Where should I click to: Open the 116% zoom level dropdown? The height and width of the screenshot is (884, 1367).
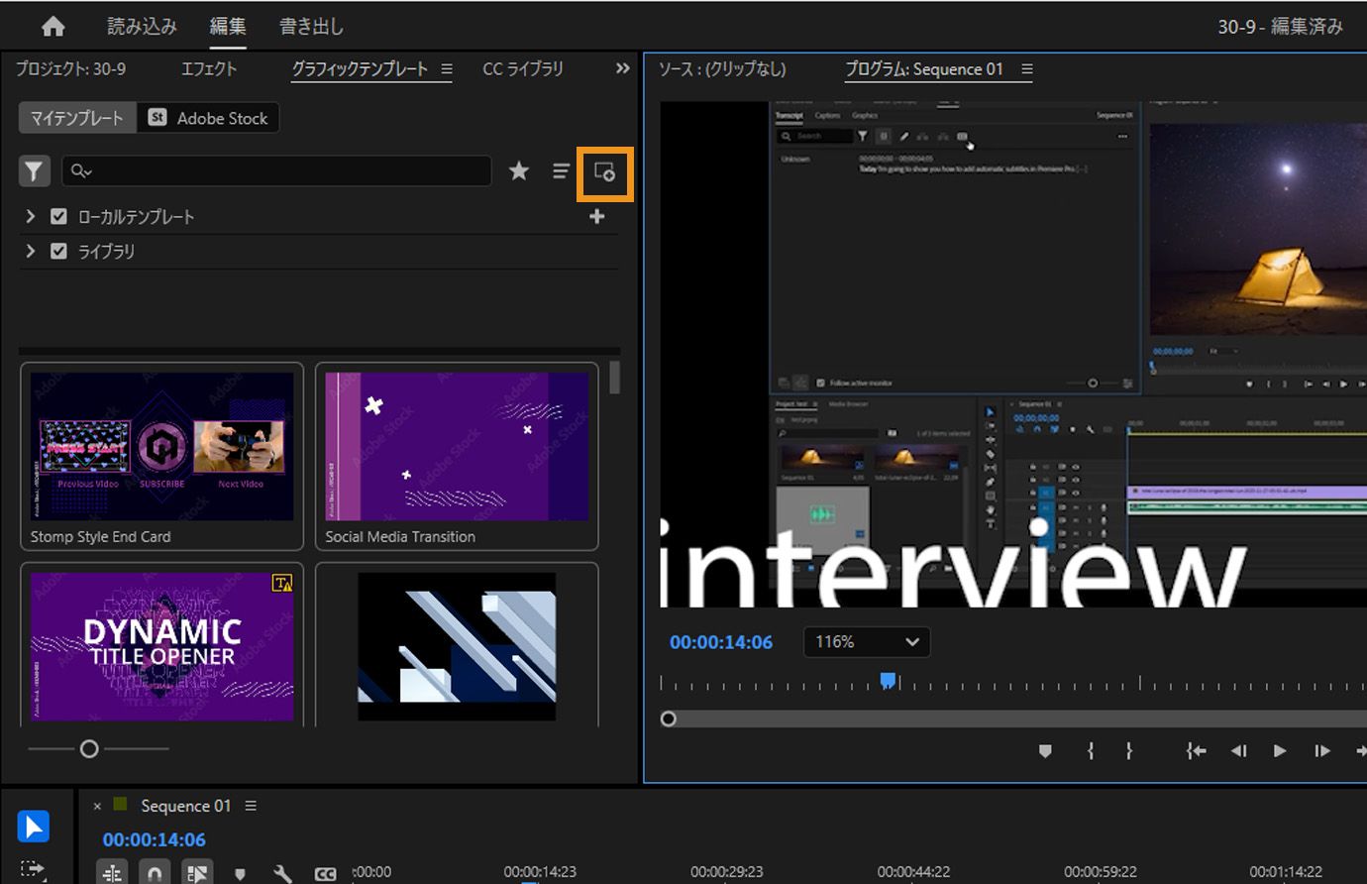(867, 642)
